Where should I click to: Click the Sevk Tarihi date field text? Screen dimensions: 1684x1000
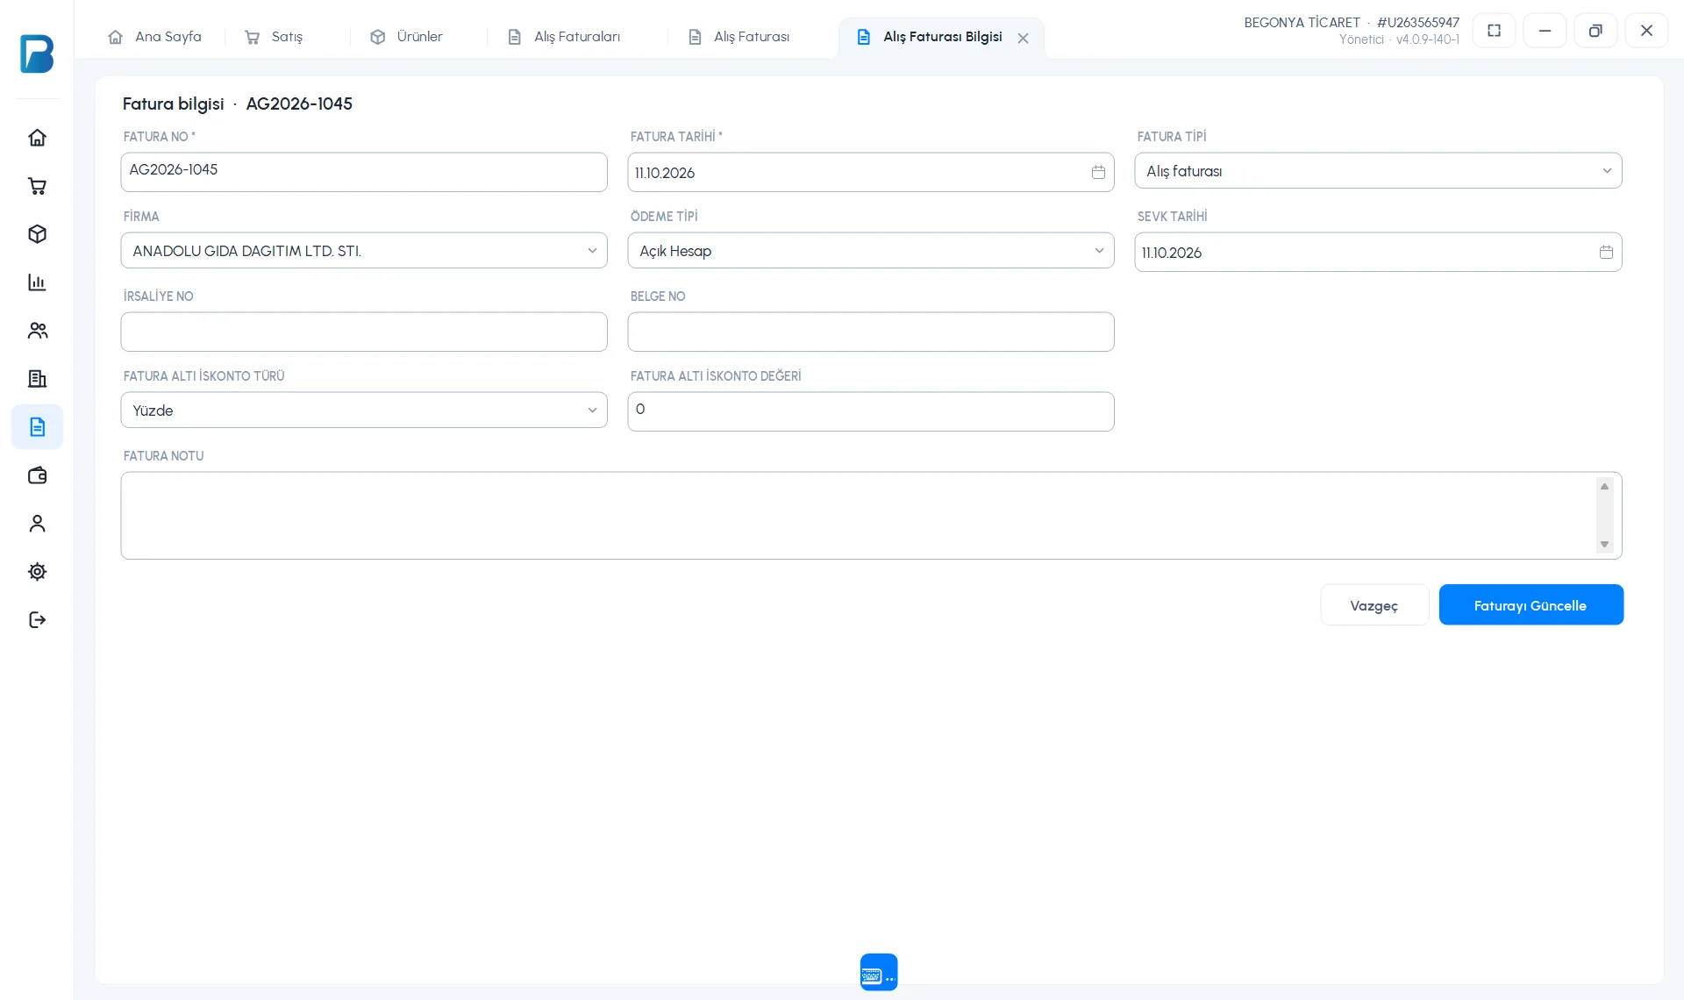(x=1172, y=253)
